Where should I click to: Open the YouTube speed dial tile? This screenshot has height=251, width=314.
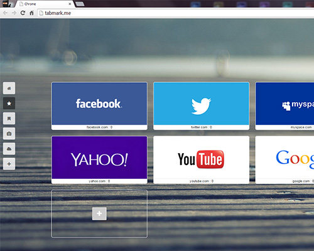201,160
